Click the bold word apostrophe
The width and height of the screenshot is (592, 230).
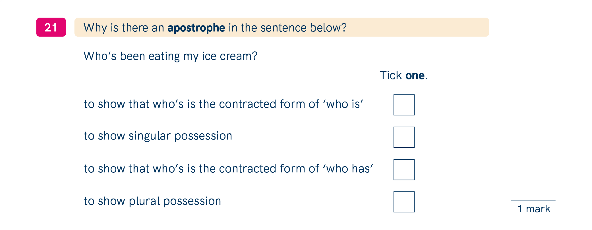pyautogui.click(x=196, y=28)
